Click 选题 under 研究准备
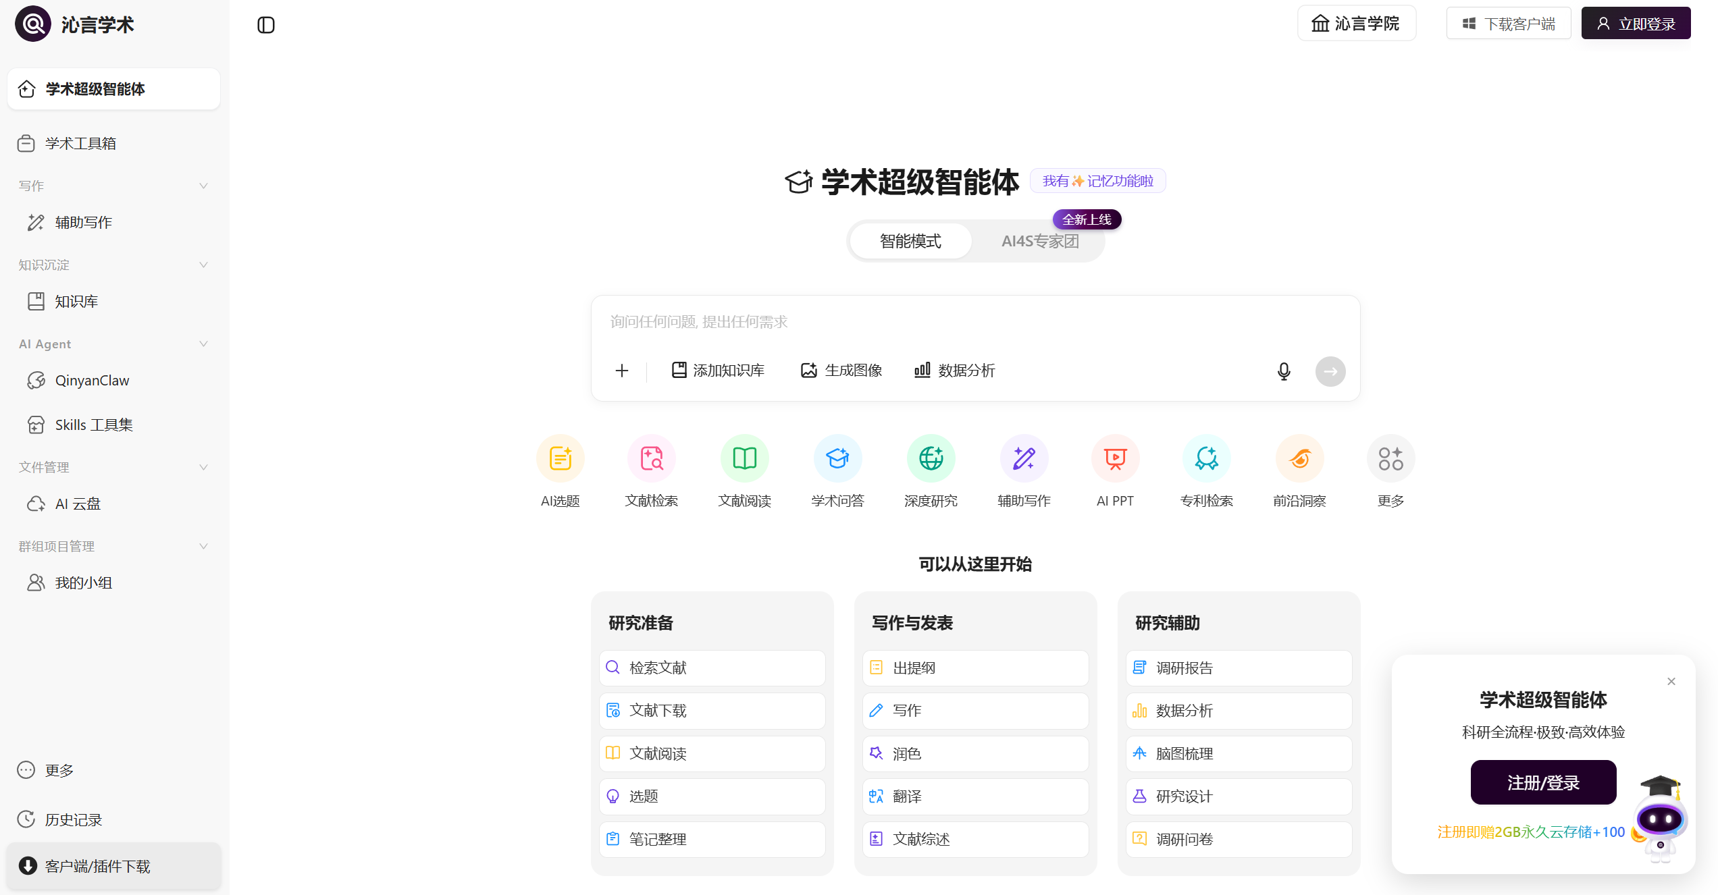The image size is (1718, 895). (x=712, y=796)
